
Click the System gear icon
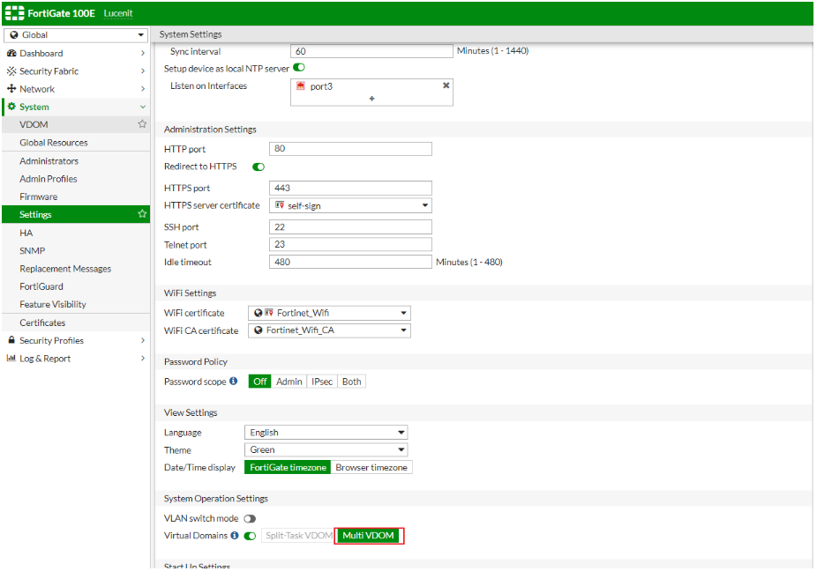tap(11, 107)
